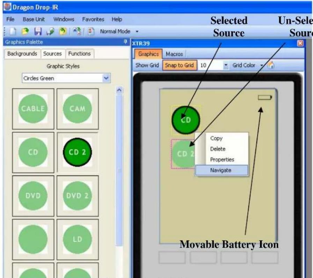Select the battery icon on the remote screen
313x278 pixels.
click(x=265, y=98)
